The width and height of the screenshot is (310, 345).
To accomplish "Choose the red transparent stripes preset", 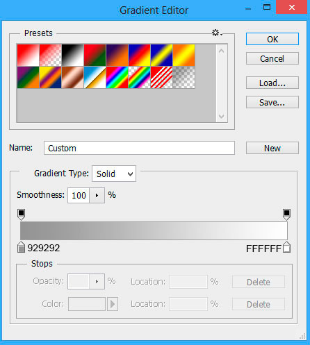I will coord(161,77).
